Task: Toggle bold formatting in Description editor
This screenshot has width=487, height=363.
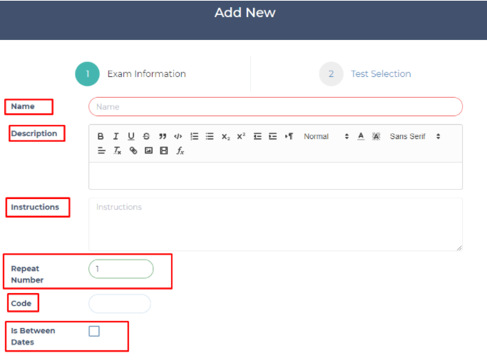Action: tap(101, 136)
